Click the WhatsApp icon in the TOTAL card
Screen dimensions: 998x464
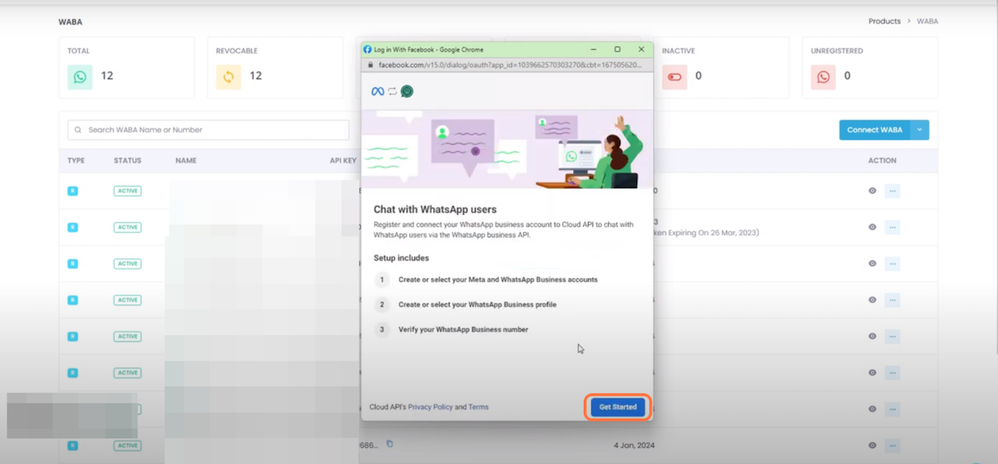(x=80, y=77)
